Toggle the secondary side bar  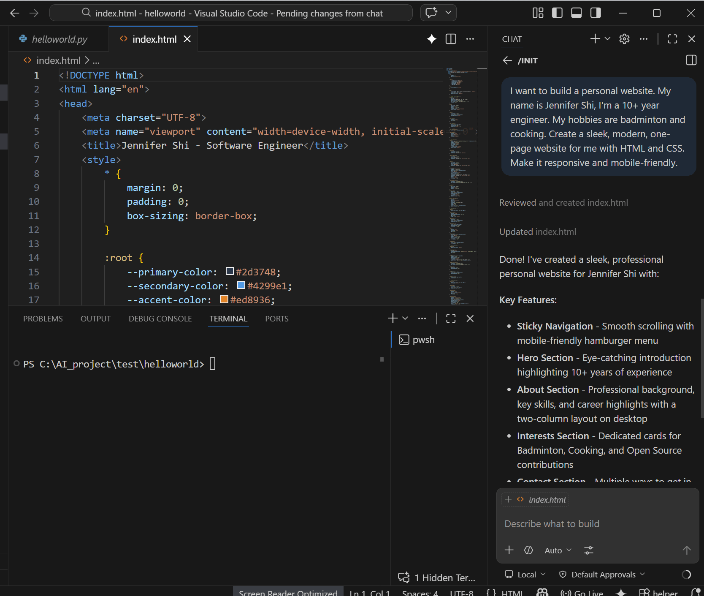click(x=596, y=13)
